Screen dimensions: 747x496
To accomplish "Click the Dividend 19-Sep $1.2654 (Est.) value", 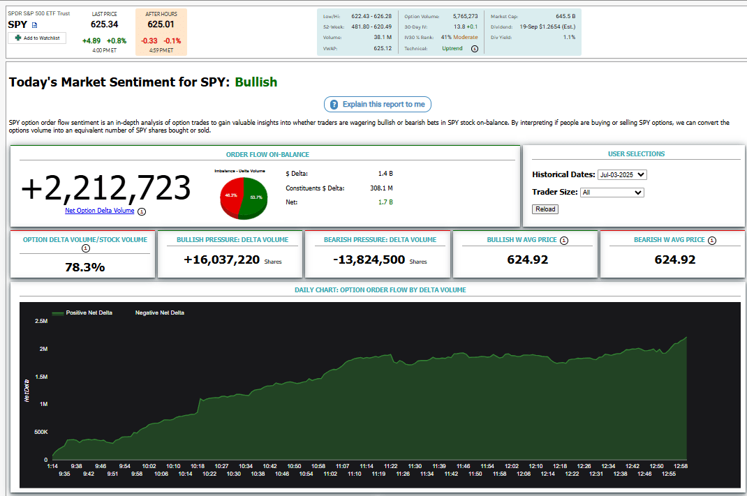I will point(547,27).
